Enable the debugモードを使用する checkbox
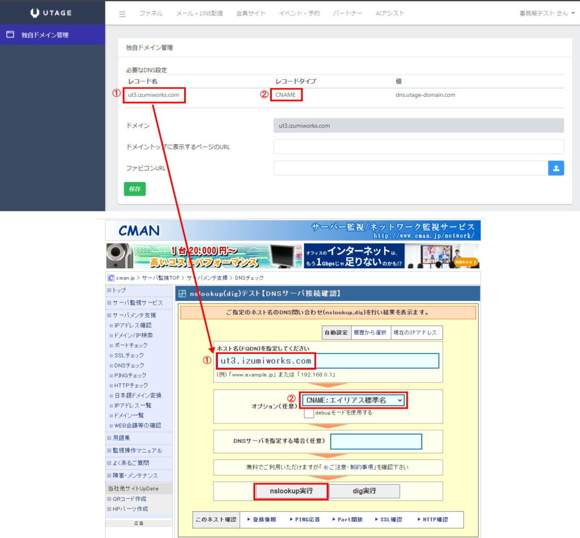The width and height of the screenshot is (580, 538). pyautogui.click(x=309, y=413)
